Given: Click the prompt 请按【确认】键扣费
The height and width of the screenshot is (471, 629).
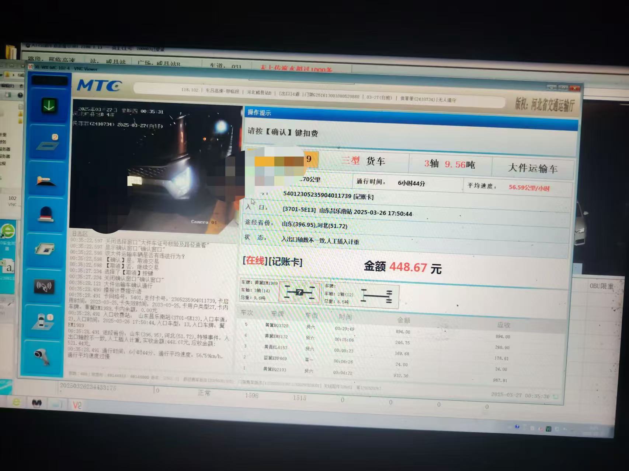Looking at the screenshot, I should pos(283,132).
